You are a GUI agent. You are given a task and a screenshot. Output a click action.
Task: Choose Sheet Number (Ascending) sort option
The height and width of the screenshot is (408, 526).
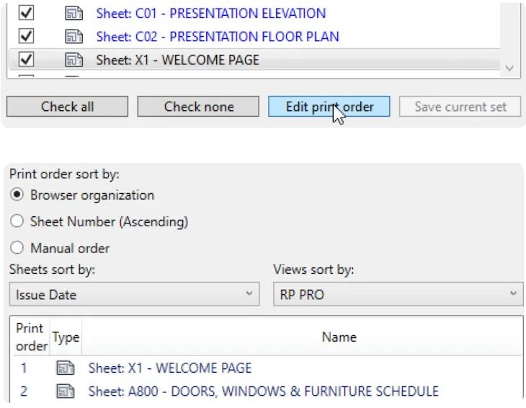17,221
